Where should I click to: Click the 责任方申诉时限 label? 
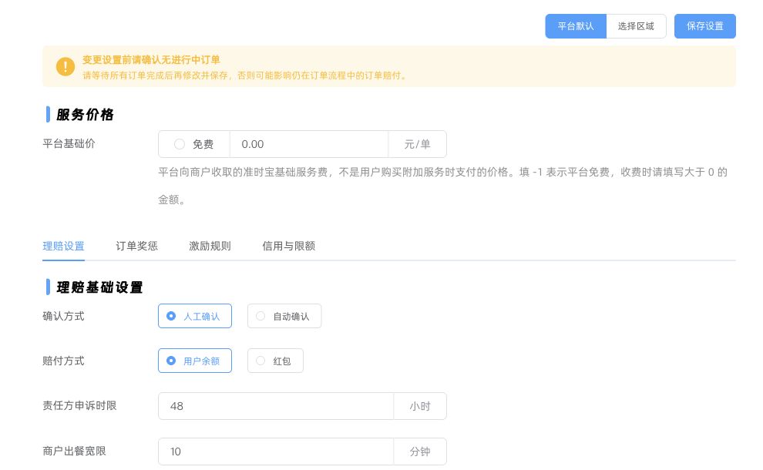79,406
